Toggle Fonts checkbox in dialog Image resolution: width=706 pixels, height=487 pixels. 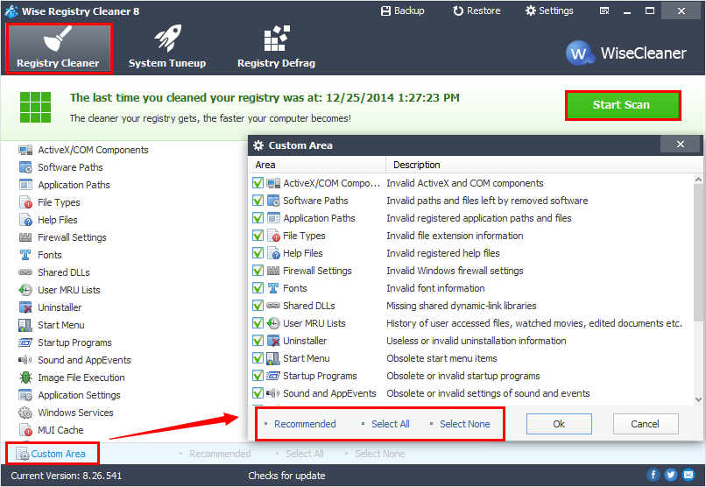click(x=258, y=288)
